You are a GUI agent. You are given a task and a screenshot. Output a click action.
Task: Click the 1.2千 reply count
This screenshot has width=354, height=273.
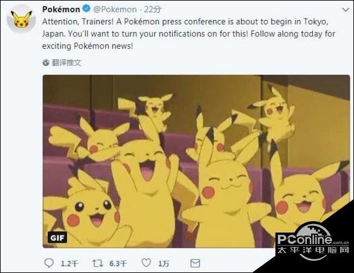[69, 263]
